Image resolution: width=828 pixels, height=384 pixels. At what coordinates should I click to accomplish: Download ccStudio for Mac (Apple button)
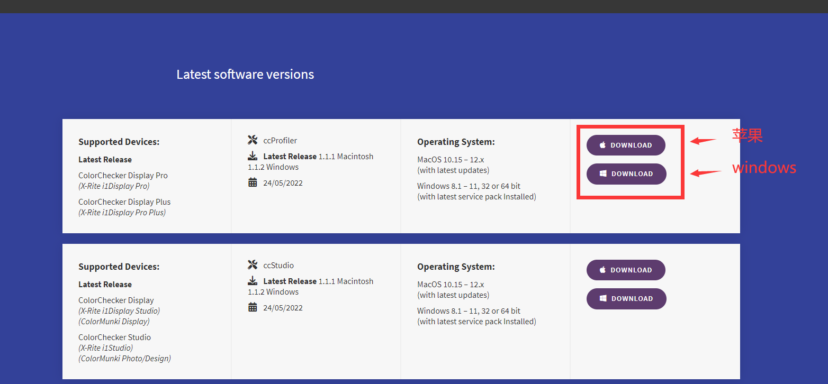pyautogui.click(x=626, y=270)
